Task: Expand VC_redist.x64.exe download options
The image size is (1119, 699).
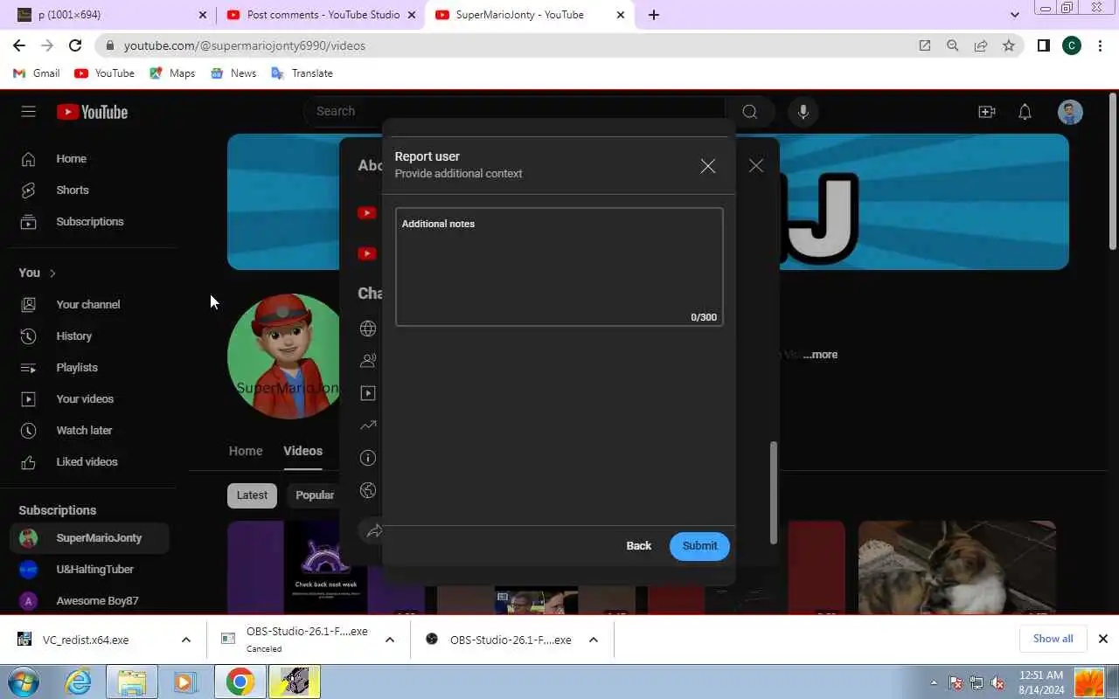Action: coord(185,640)
